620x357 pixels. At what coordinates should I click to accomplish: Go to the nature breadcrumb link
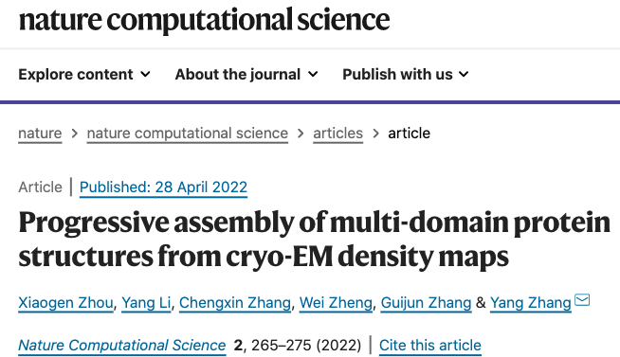pos(40,134)
